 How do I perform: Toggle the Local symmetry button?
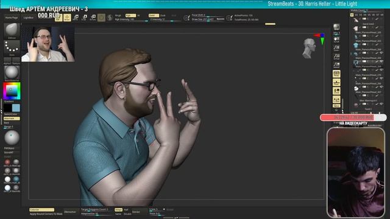tap(336, 91)
